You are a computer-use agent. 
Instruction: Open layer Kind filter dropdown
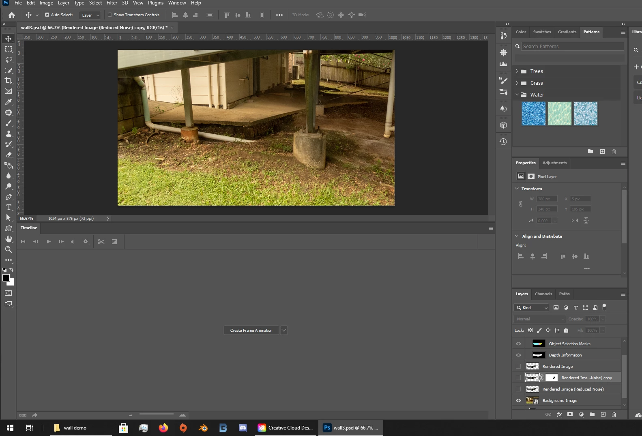pyautogui.click(x=531, y=307)
